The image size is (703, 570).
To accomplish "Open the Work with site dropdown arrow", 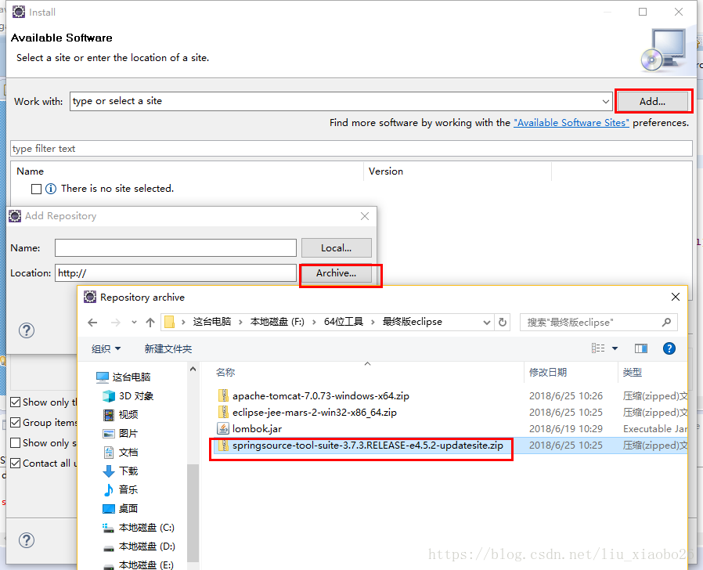I will point(606,101).
